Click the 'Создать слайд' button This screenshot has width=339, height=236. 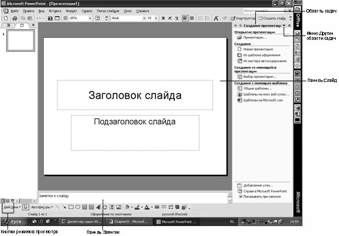(x=273, y=18)
